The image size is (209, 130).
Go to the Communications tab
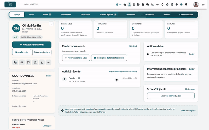tap(186, 15)
